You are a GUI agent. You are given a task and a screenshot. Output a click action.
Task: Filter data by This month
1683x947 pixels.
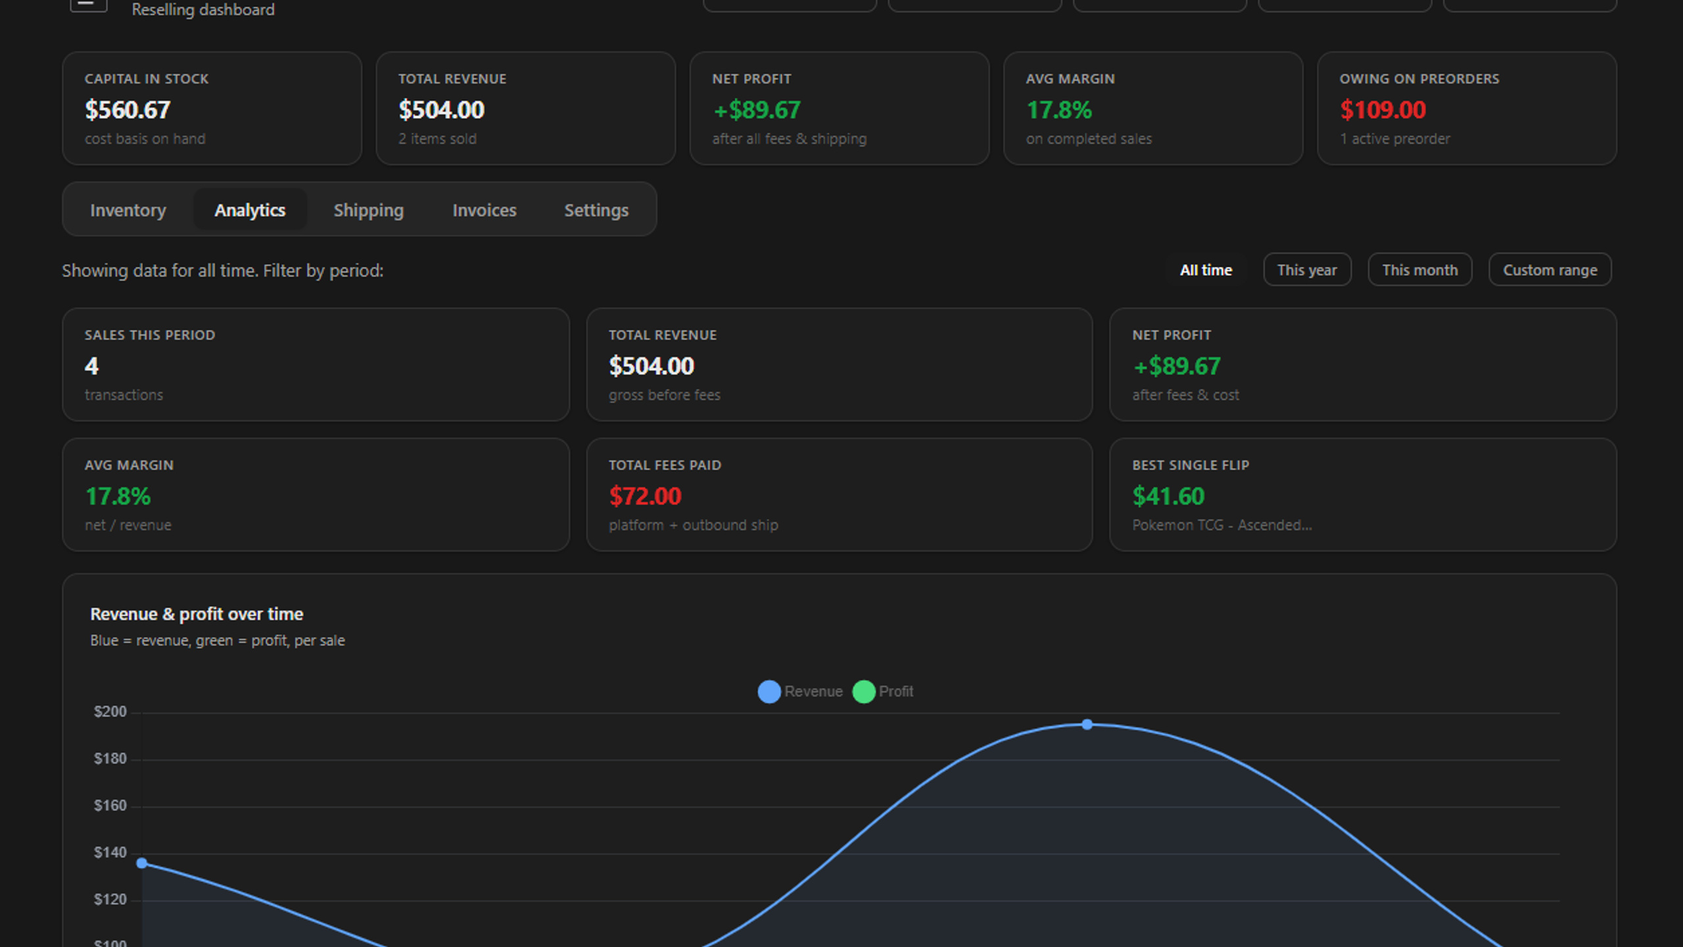click(1420, 270)
